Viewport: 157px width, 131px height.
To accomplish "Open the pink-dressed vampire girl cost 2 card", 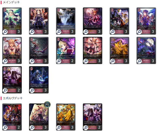I will (x=93, y=21).
